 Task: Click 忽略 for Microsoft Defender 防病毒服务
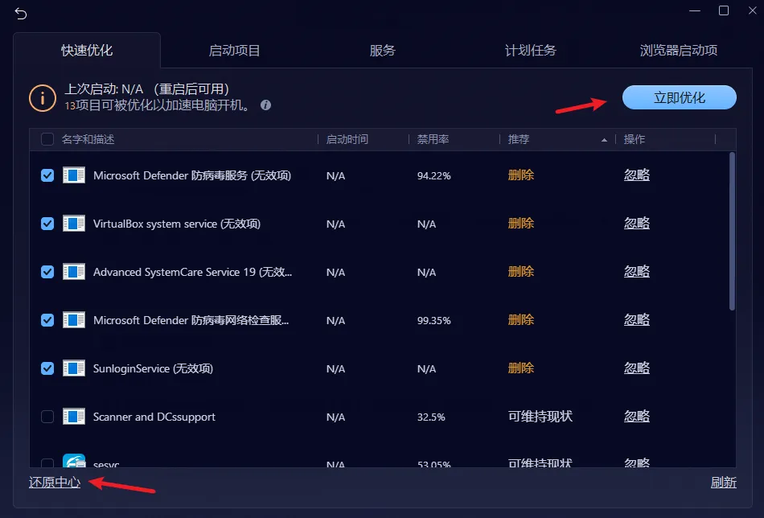click(x=637, y=175)
